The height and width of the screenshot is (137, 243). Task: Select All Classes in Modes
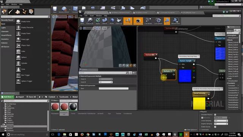pos(5,47)
